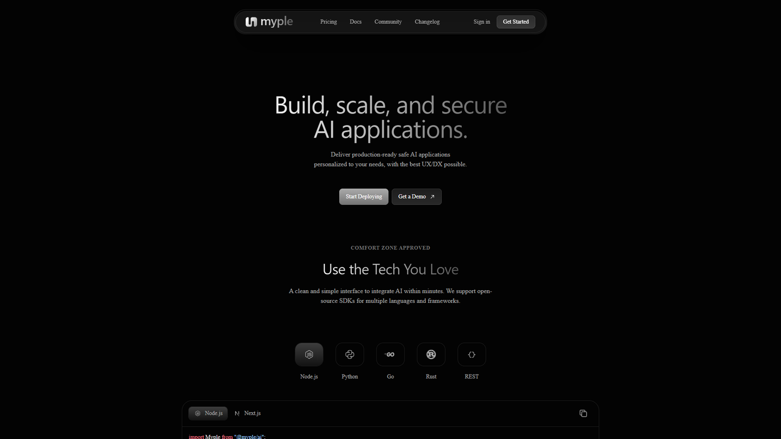Choose the Go language icon
Viewport: 781px width, 439px height.
coord(390,355)
